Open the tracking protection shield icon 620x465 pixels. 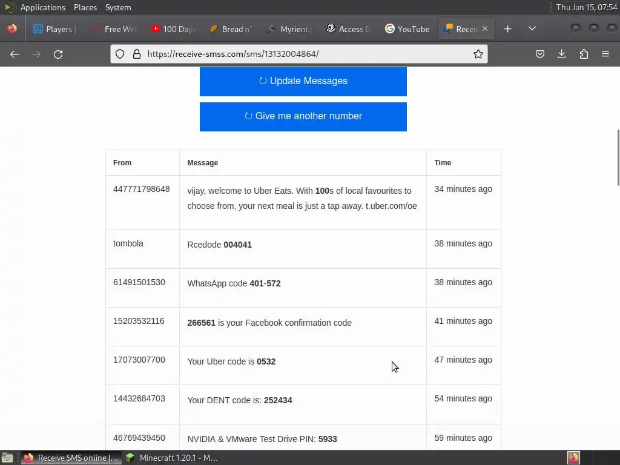coord(120,54)
